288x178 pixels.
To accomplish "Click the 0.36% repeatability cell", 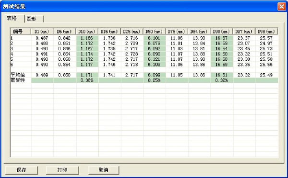I will (87, 80).
